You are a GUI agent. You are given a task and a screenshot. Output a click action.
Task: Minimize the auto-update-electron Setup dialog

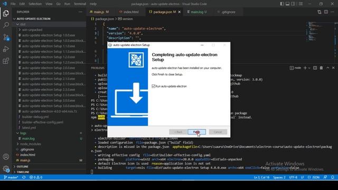(x=202, y=45)
